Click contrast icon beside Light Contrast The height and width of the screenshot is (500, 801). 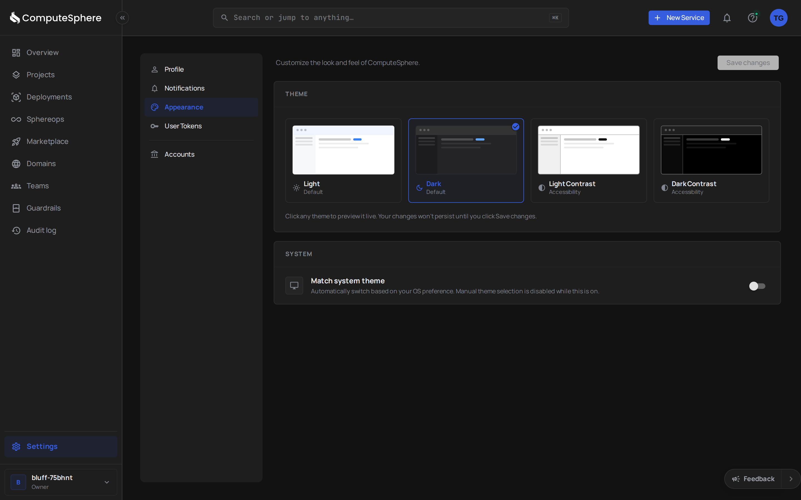pos(542,188)
